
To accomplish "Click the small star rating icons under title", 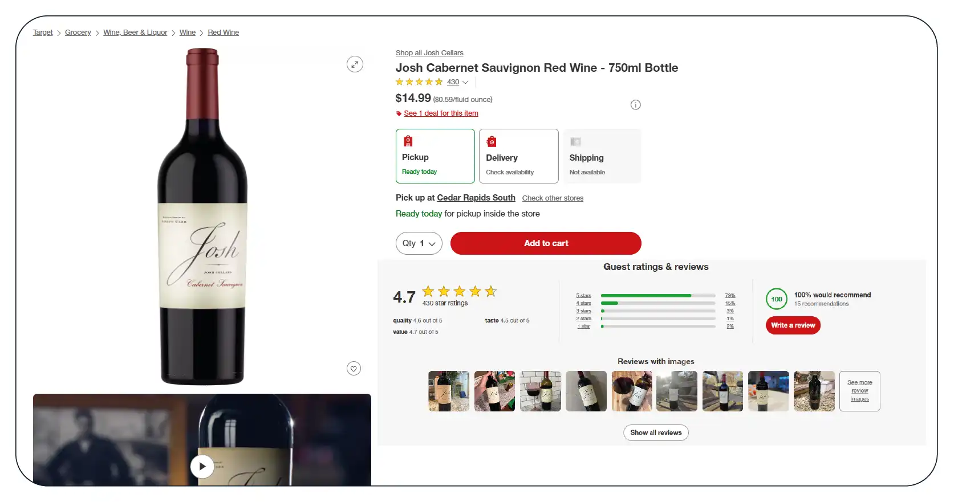I will point(419,82).
